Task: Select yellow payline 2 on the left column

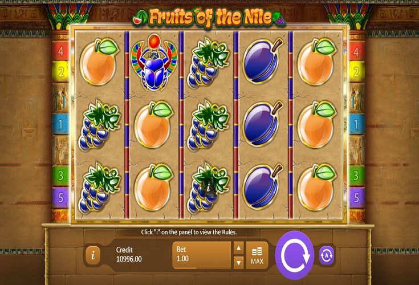Action: point(60,72)
